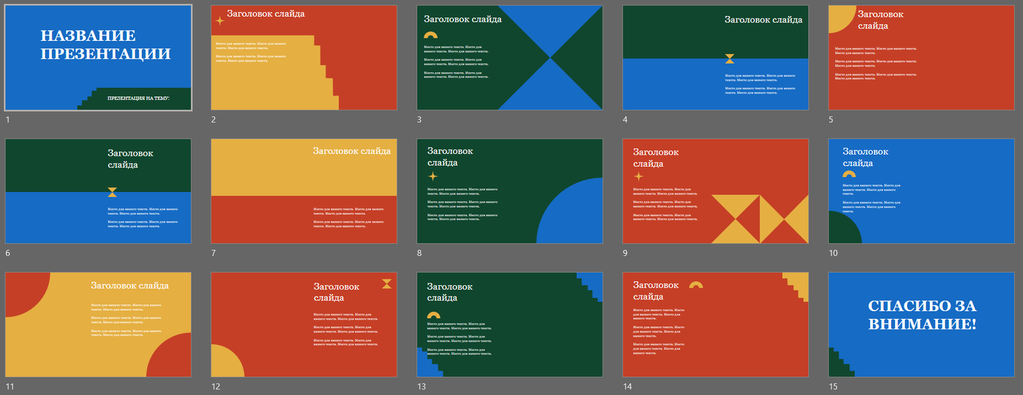This screenshot has height=395, width=1023.
Task: Choose slide 6 thumbnail in the second row
Action: pos(98,191)
